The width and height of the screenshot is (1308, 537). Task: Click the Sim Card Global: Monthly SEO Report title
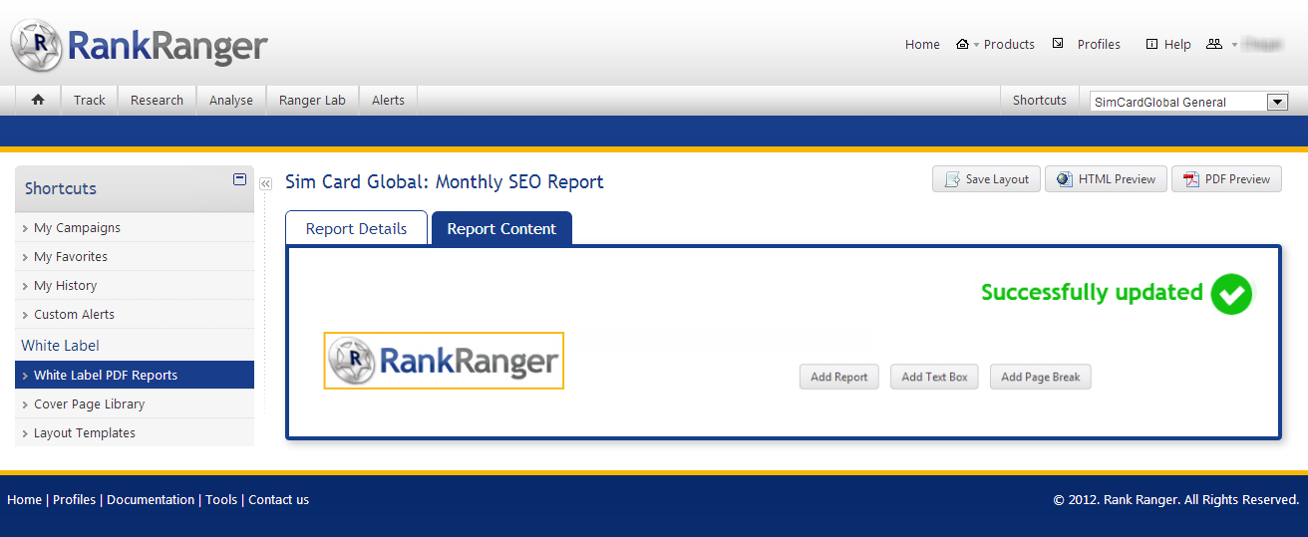click(x=445, y=182)
